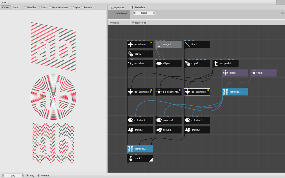Select the combine1 node icon
This screenshot has width=285, height=178.
(225, 92)
